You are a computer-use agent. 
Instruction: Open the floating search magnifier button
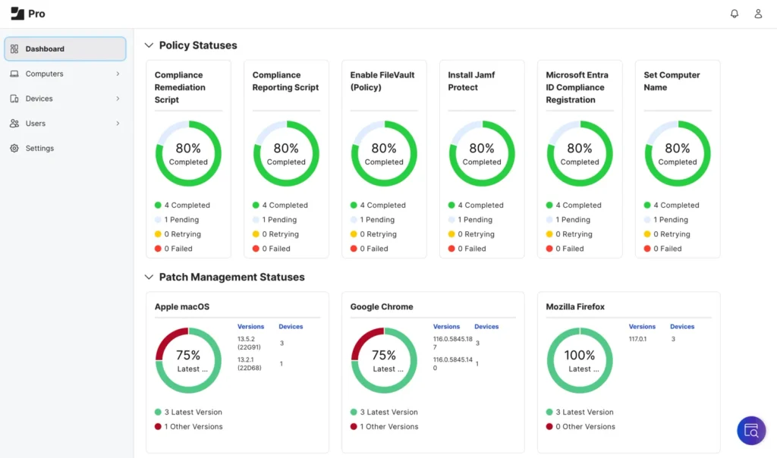pos(750,430)
